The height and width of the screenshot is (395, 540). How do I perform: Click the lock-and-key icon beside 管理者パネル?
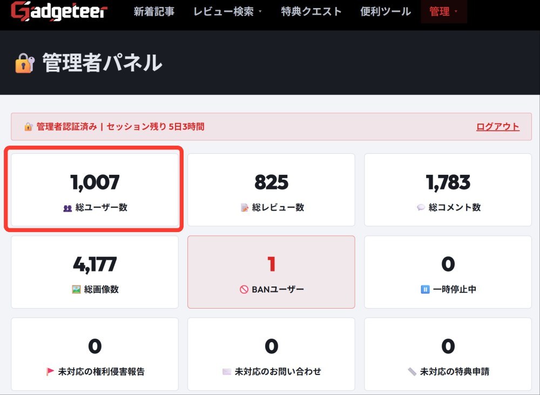point(25,63)
